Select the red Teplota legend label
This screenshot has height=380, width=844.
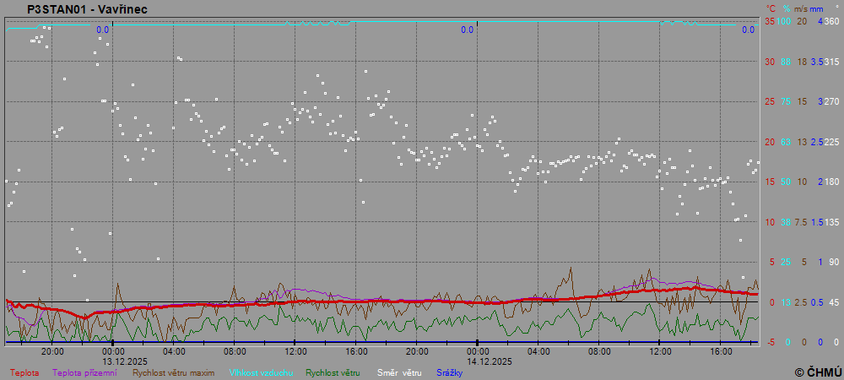(x=24, y=372)
